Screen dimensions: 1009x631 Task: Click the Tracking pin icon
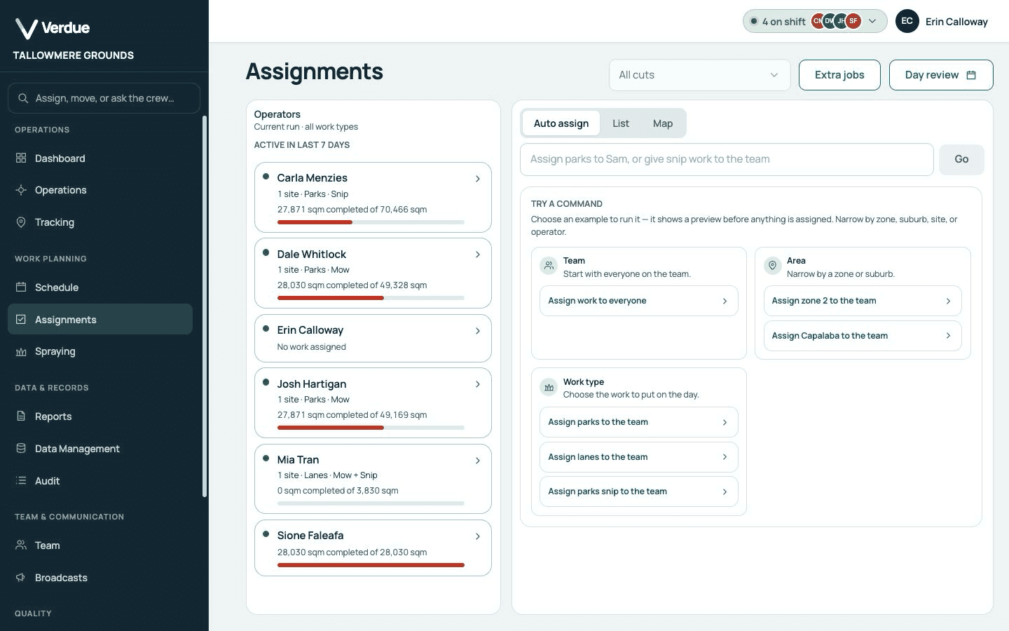coord(21,222)
